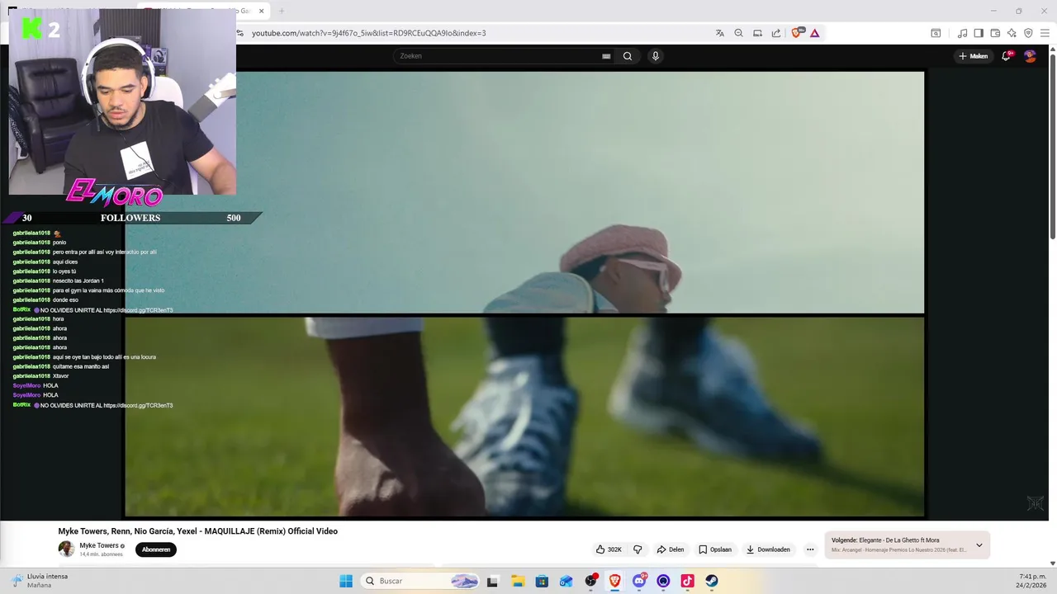Open the page translate icon in address bar
This screenshot has height=594, width=1057.
[x=720, y=33]
